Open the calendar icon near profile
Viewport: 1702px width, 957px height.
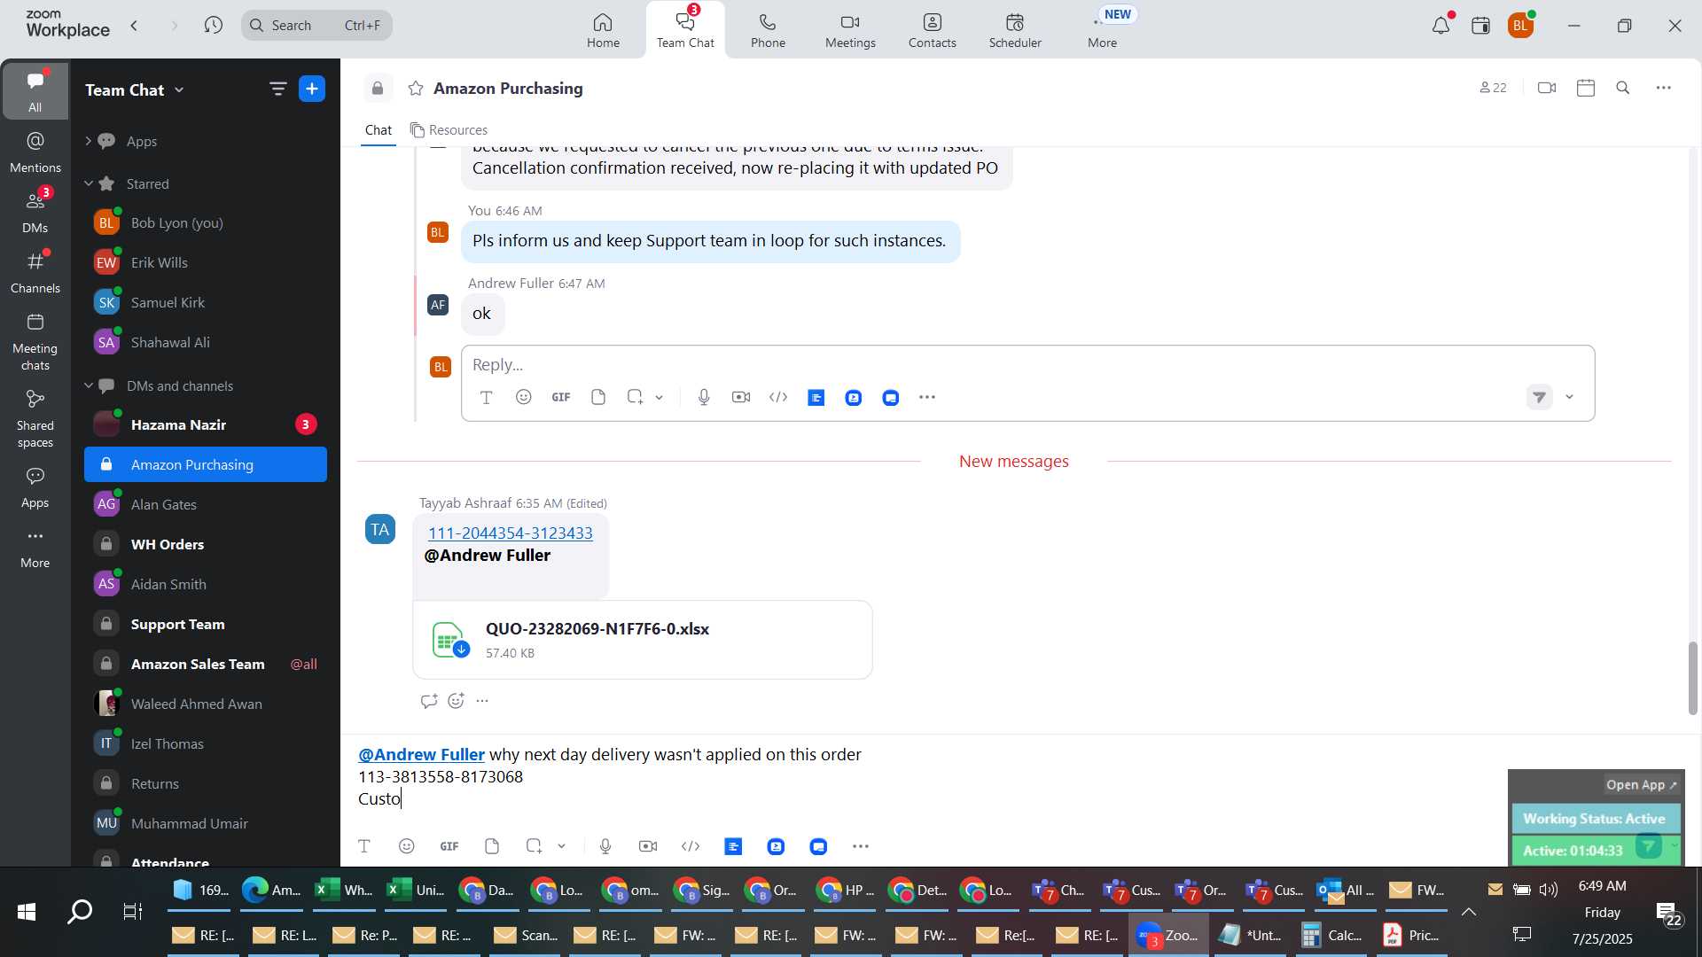point(1480,26)
